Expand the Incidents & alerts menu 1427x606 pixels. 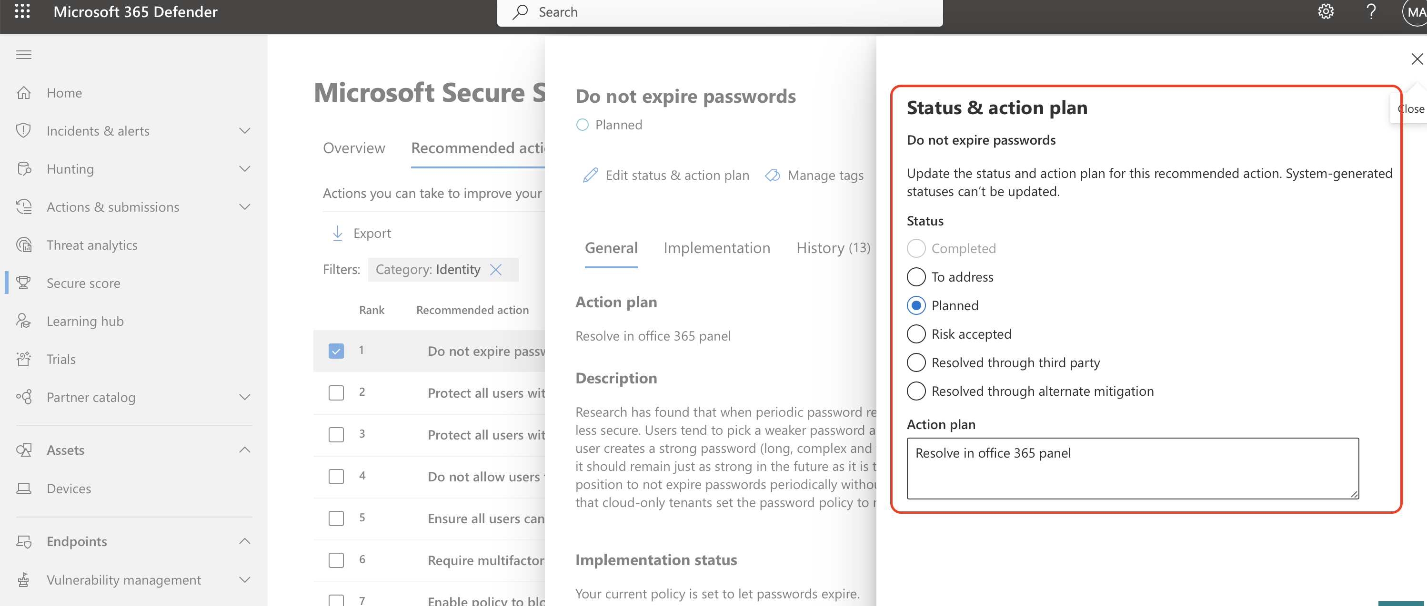coord(244,131)
